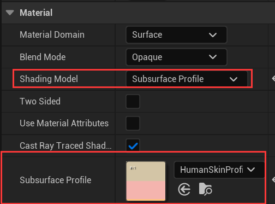This screenshot has width=275, height=204.
Task: Click the use selected asset arrow icon
Action: 184,189
